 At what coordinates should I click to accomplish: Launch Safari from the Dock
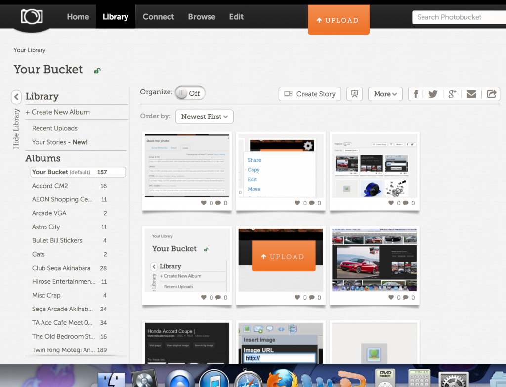(x=248, y=379)
